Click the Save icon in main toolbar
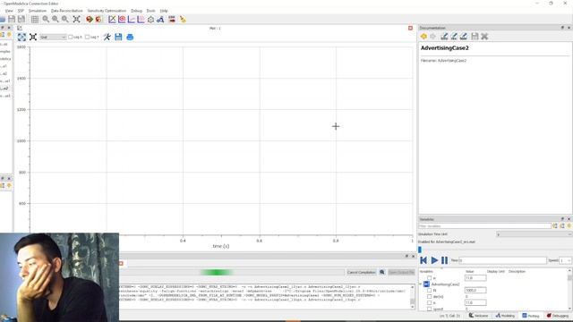Image resolution: width=573 pixels, height=322 pixels. pyautogui.click(x=12, y=20)
